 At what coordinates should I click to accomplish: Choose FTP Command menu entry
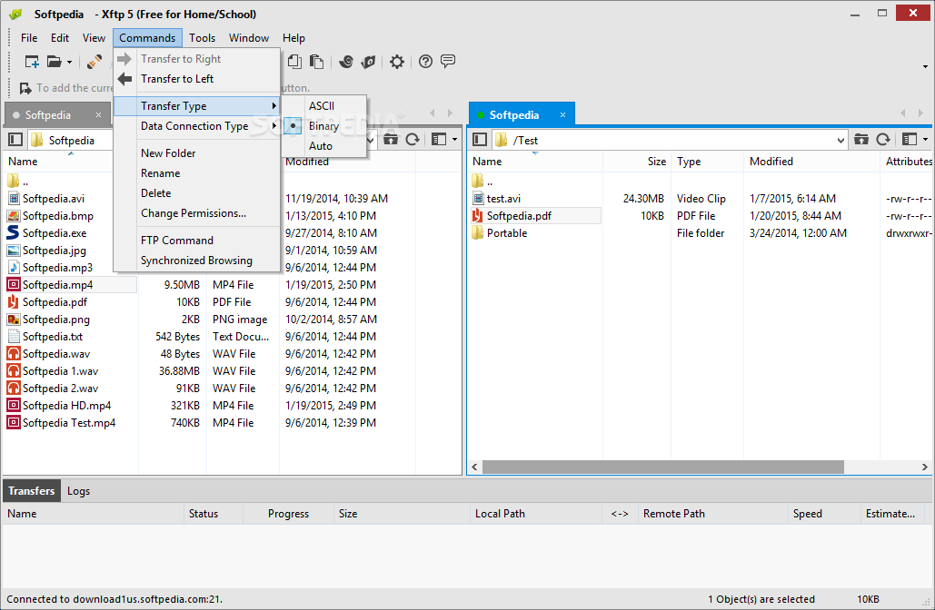tap(197, 240)
